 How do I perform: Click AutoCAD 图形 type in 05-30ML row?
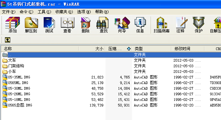[x=146, y=88]
